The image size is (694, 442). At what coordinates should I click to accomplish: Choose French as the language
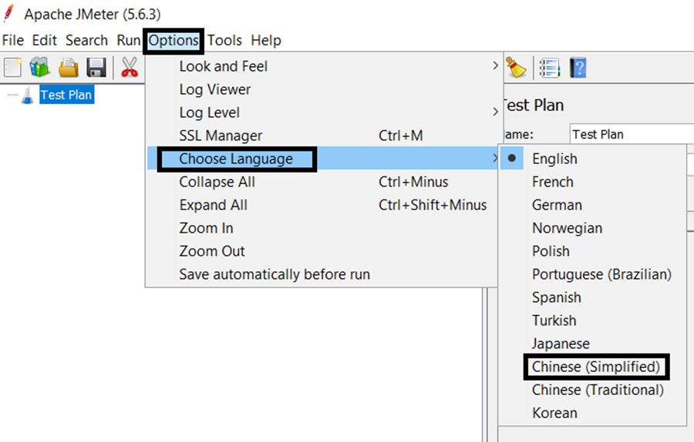click(552, 182)
